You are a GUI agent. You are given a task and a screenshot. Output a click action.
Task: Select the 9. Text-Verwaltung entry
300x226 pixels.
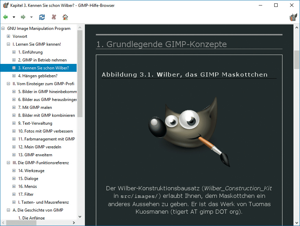click(35, 123)
